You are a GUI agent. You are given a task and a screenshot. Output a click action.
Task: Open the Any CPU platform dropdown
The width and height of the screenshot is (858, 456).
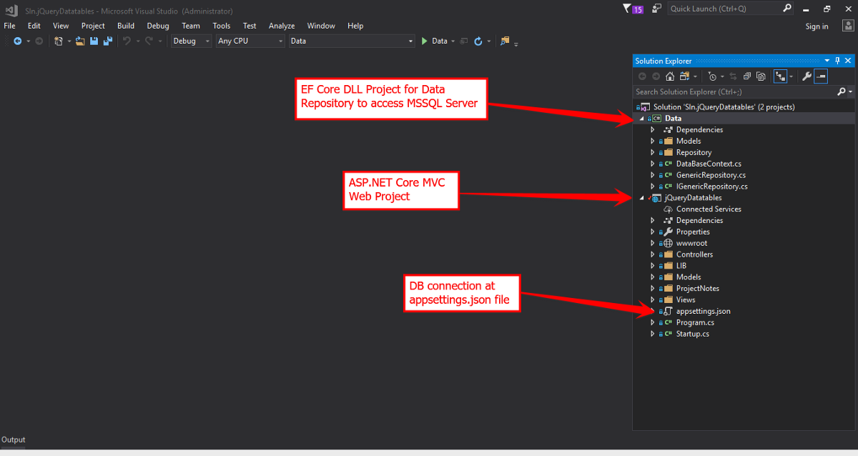[x=250, y=41]
